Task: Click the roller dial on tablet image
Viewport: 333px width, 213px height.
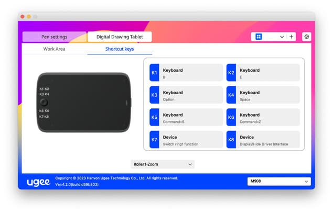Action: [44, 103]
